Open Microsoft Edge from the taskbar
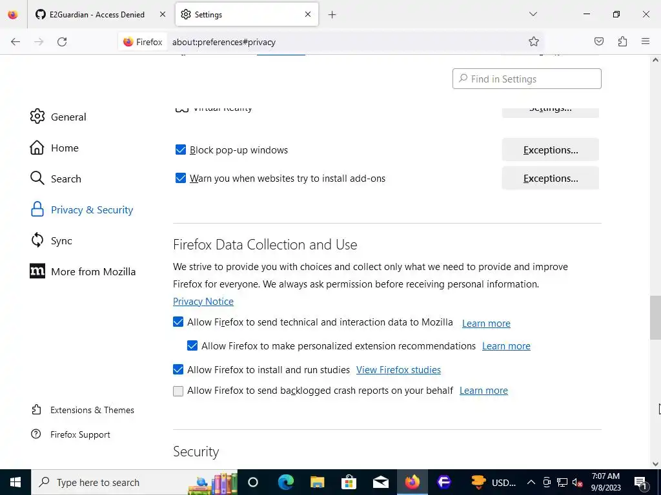Image resolution: width=661 pixels, height=495 pixels. 285,482
